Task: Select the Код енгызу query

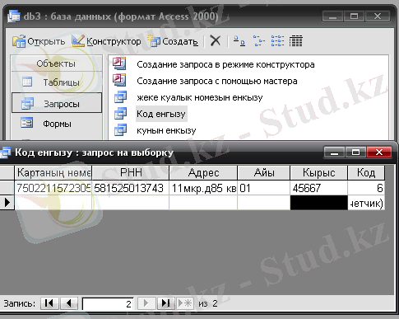Action: [161, 114]
